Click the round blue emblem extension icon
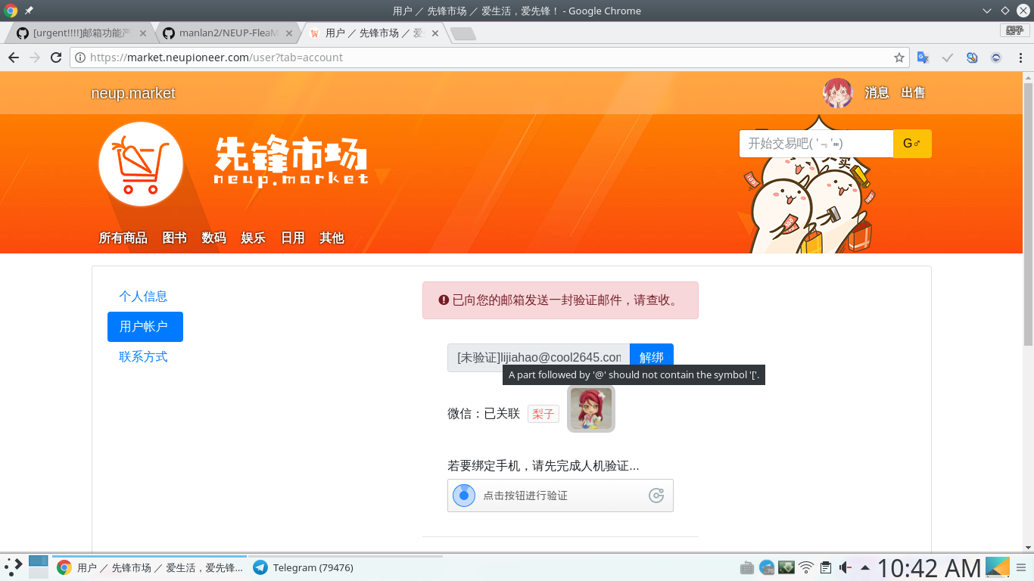This screenshot has height=581, width=1034. tap(996, 57)
